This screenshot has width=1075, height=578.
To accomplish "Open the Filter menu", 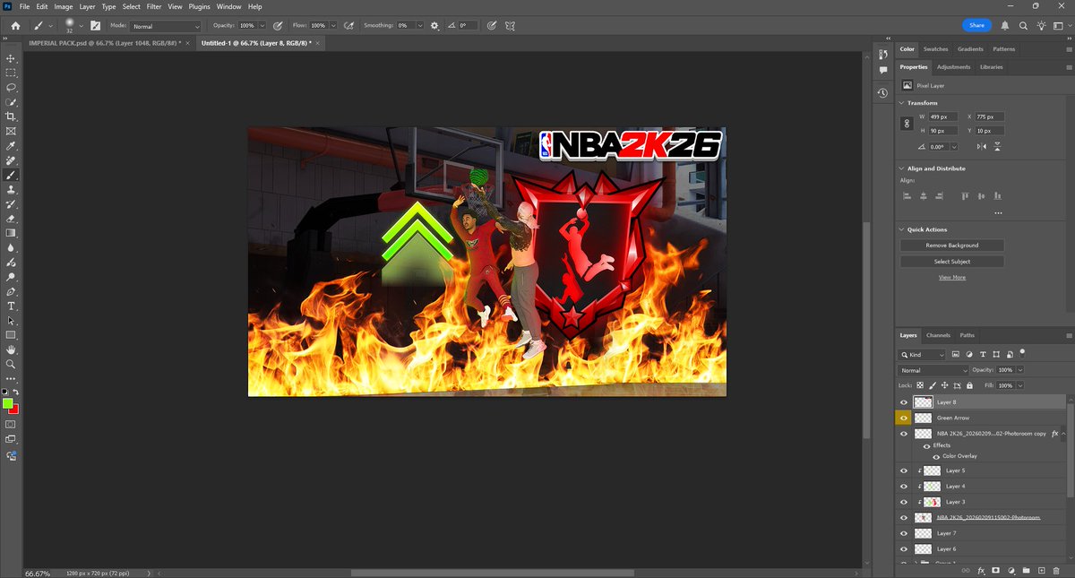I will 153,6.
